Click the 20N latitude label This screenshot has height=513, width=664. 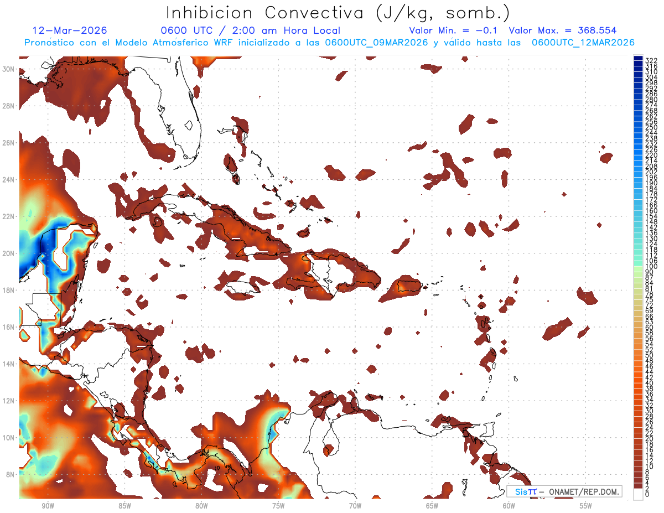[8, 253]
